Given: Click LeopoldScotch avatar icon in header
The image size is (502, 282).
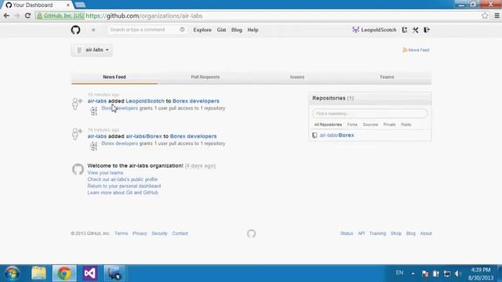Looking at the screenshot, I should (355, 30).
